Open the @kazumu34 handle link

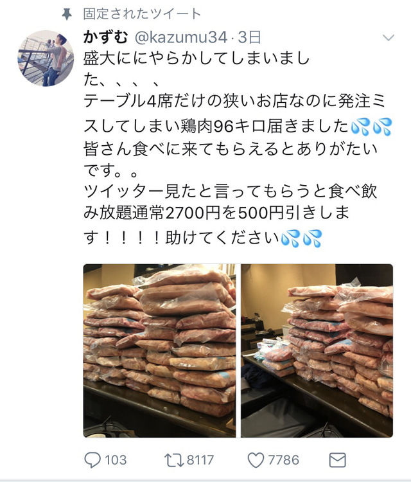point(180,37)
